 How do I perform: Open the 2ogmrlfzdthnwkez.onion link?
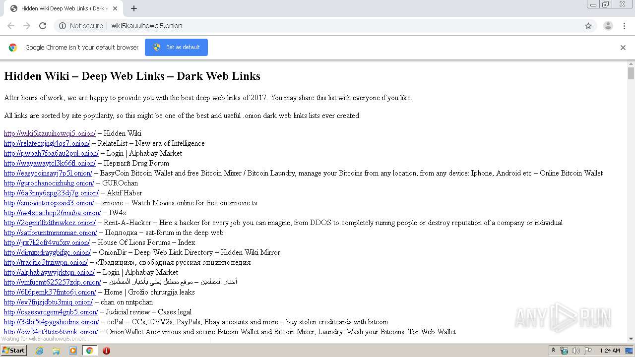tap(50, 223)
